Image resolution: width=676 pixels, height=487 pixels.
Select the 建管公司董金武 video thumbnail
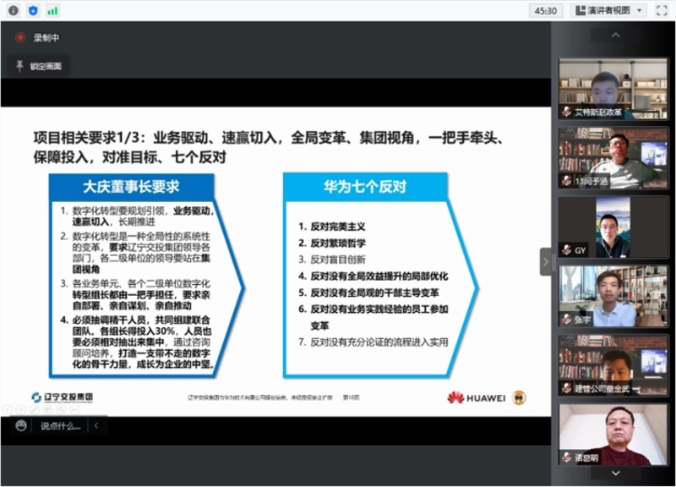(613, 365)
